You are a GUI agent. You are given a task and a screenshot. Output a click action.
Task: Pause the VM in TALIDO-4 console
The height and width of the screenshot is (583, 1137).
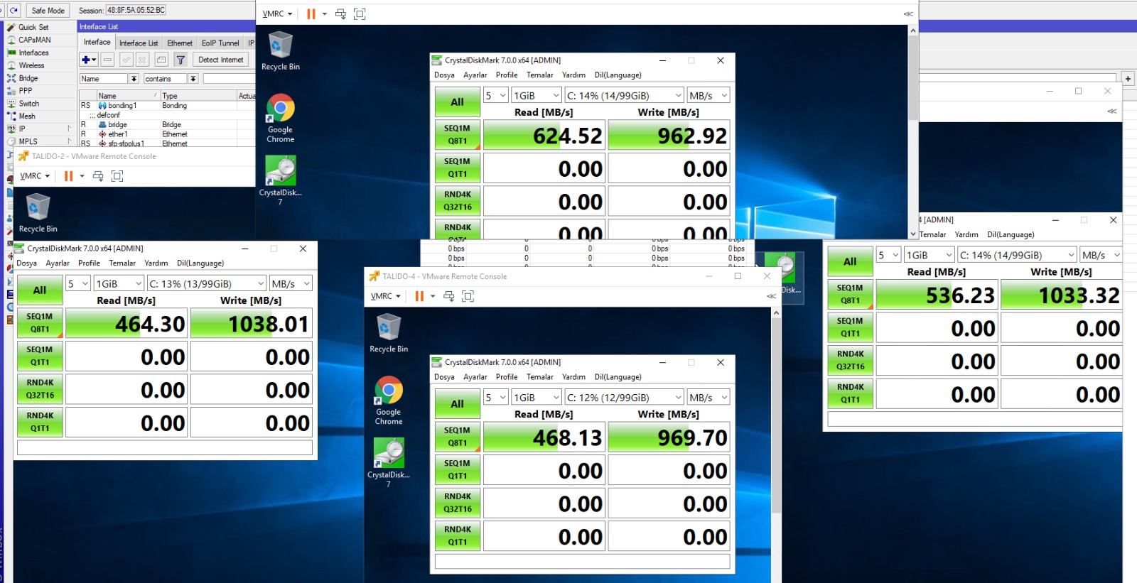[x=419, y=296]
